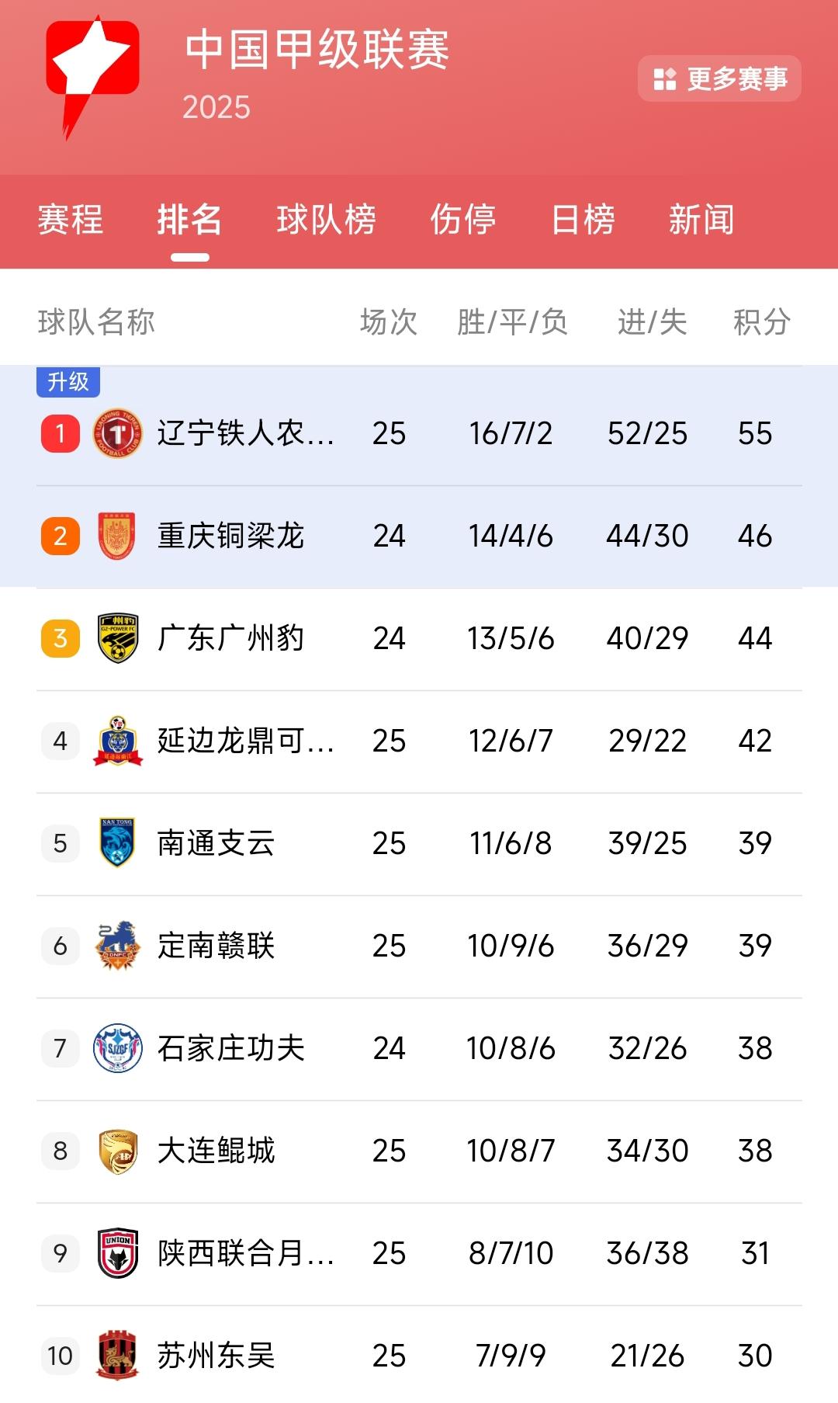Open 苏州东吴 team name link

[216, 1356]
